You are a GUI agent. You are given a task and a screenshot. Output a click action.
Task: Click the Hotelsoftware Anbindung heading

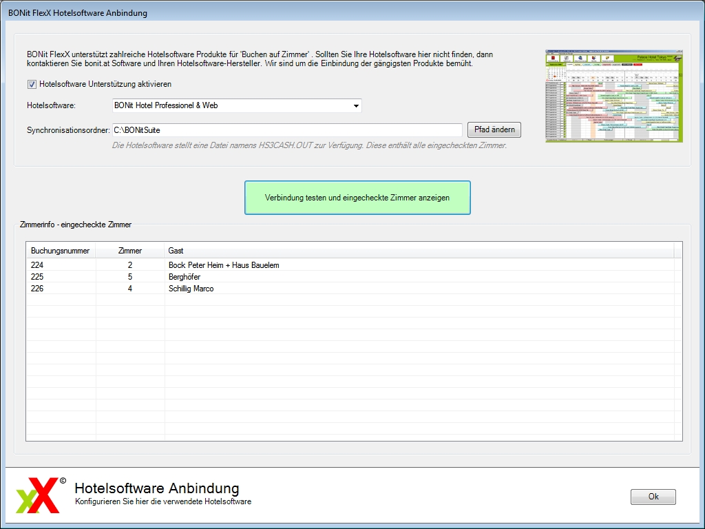click(x=157, y=488)
